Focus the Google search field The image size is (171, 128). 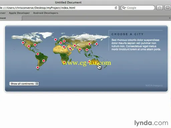138,8
